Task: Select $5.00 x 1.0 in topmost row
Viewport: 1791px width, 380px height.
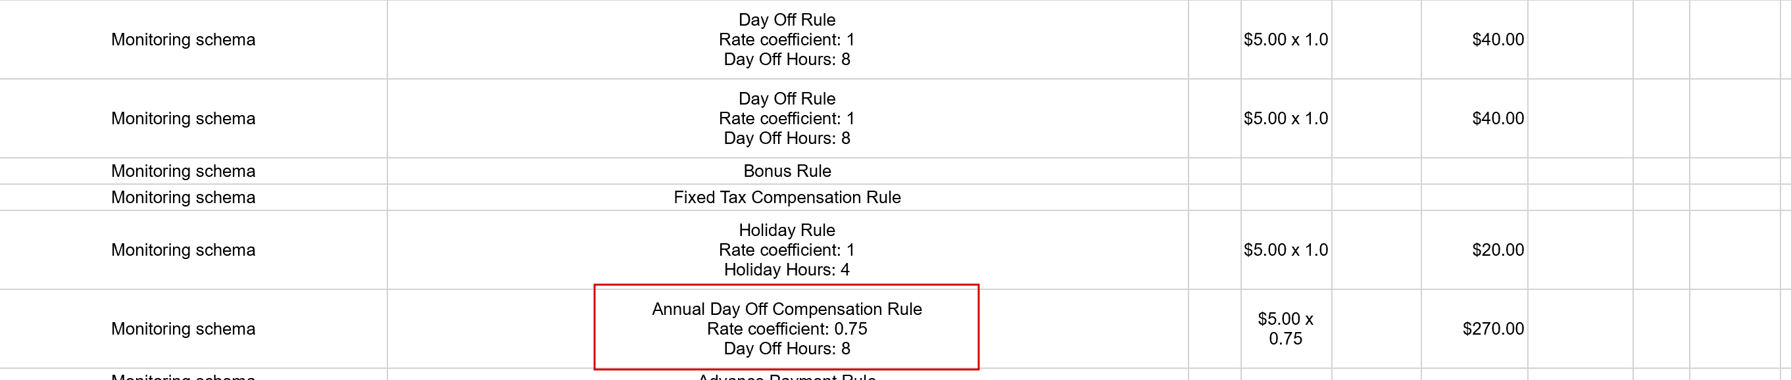Action: point(1285,39)
